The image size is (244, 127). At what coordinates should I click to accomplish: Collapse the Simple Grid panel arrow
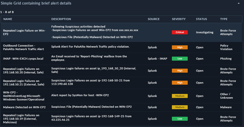(238, 4)
